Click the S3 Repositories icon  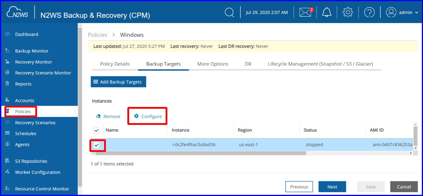click(x=8, y=161)
